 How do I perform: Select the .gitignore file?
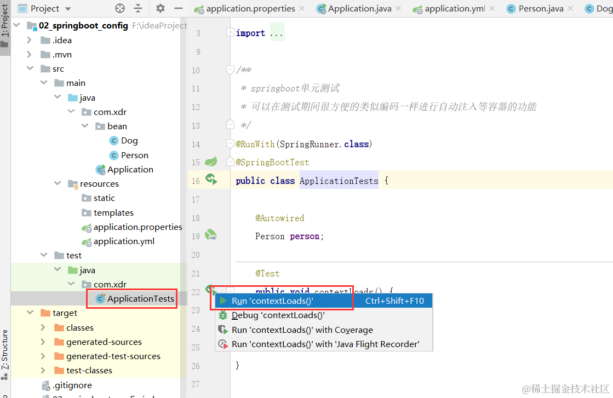pyautogui.click(x=67, y=385)
